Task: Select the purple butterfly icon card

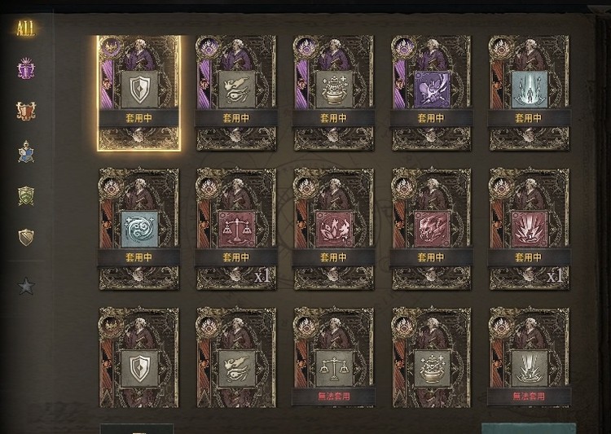Action: tap(431, 93)
